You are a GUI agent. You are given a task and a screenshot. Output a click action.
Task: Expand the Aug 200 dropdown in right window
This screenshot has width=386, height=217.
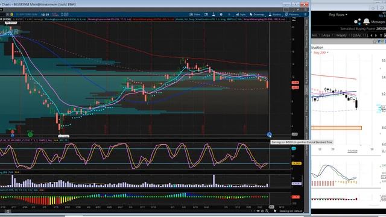tap(321, 52)
